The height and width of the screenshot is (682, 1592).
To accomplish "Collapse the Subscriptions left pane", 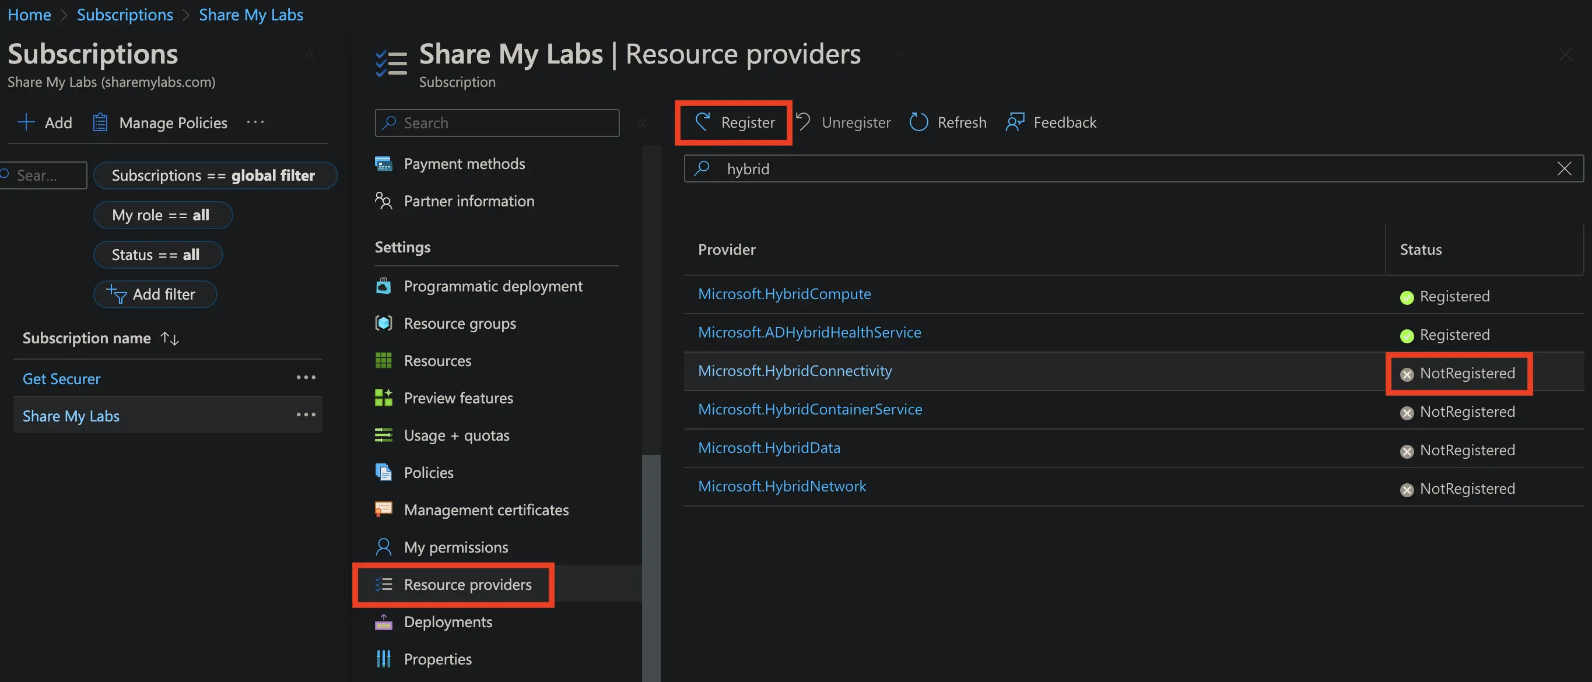I will pos(310,54).
